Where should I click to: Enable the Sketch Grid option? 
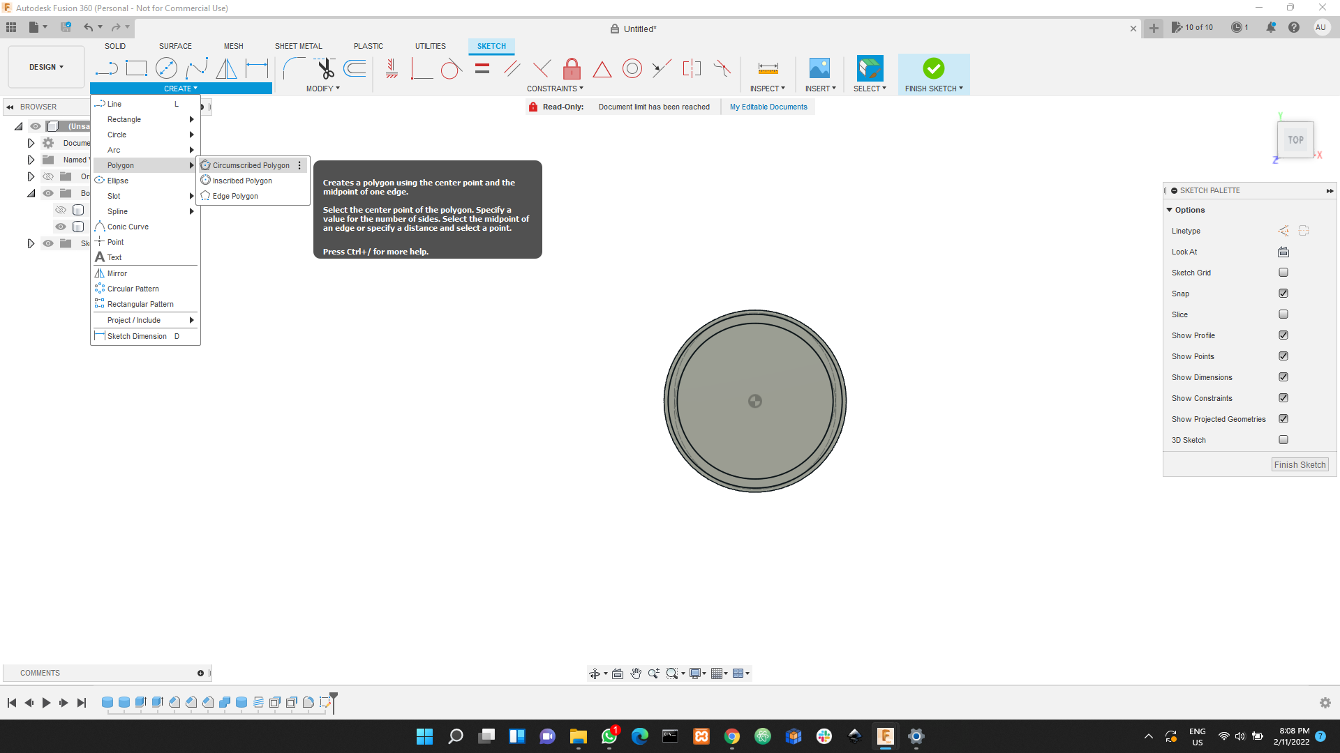[x=1283, y=272]
